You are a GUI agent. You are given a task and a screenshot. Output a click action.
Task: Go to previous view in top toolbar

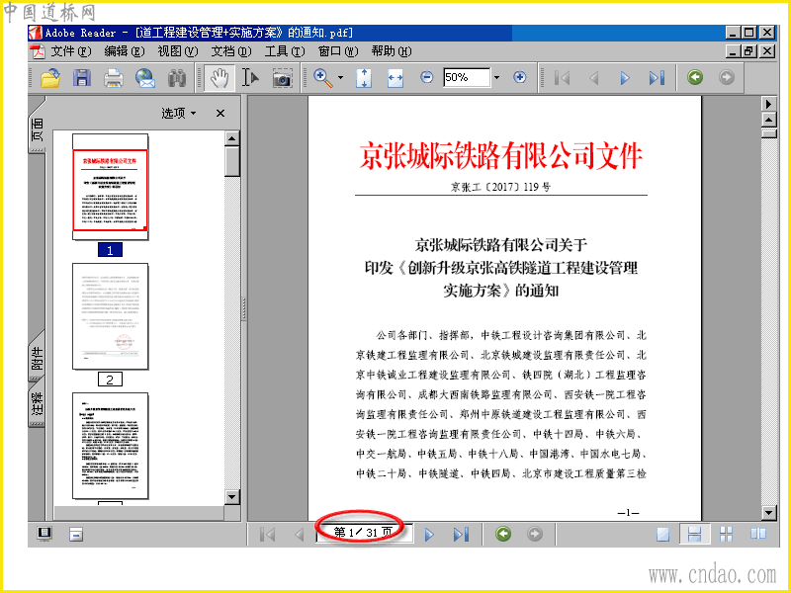pos(695,77)
